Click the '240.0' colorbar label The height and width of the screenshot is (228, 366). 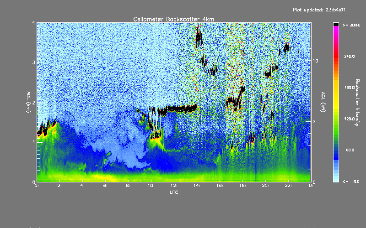pyautogui.click(x=350, y=56)
